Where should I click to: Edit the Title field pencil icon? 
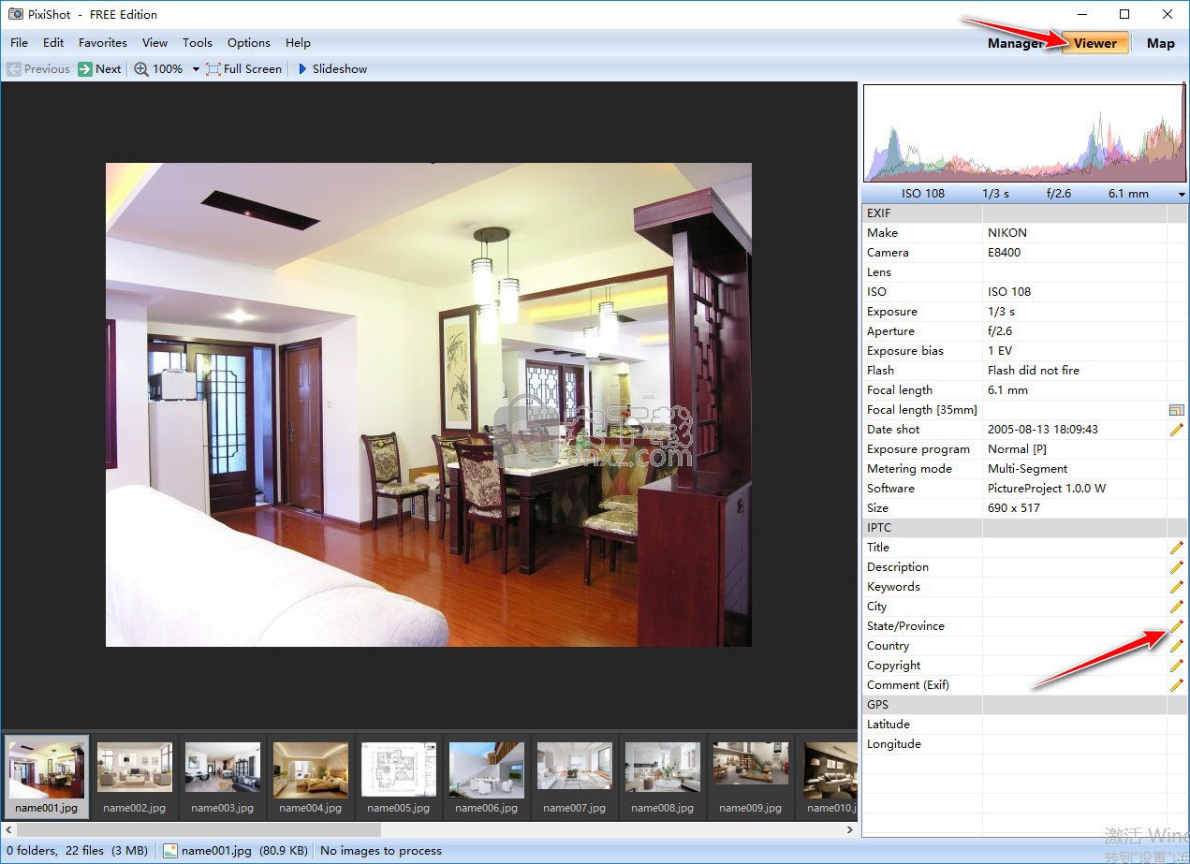[1177, 548]
